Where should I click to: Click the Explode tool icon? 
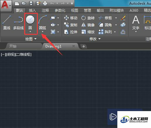pos(123,25)
